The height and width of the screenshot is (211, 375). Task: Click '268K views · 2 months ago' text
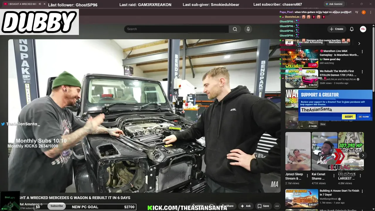click(x=334, y=83)
